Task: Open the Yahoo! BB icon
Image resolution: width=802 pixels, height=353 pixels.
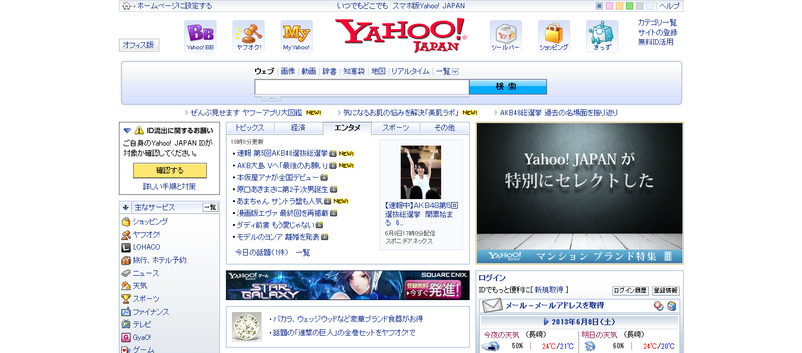Action: pyautogui.click(x=200, y=36)
